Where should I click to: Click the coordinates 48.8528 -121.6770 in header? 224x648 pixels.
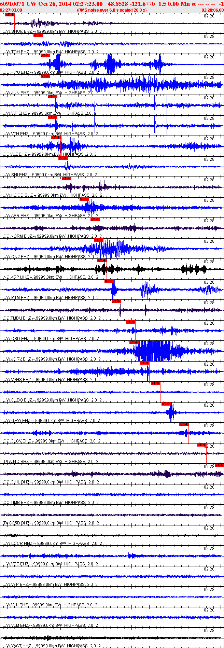(131, 4)
